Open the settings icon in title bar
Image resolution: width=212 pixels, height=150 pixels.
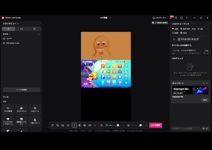click(181, 18)
